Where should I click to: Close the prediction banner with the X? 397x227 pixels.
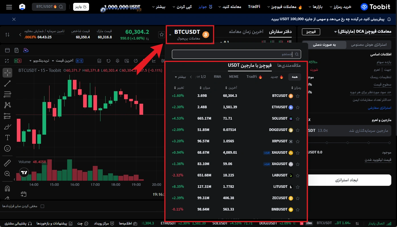[14, 19]
